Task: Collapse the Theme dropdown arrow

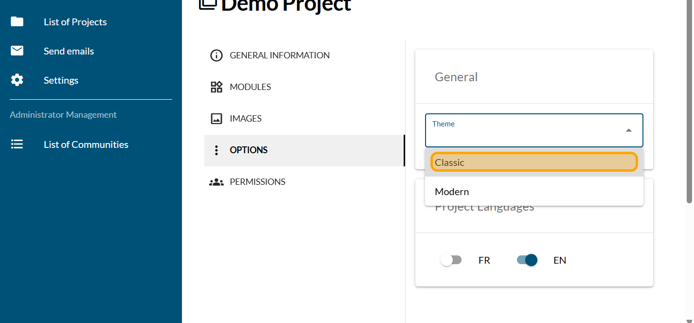Action: pyautogui.click(x=628, y=130)
